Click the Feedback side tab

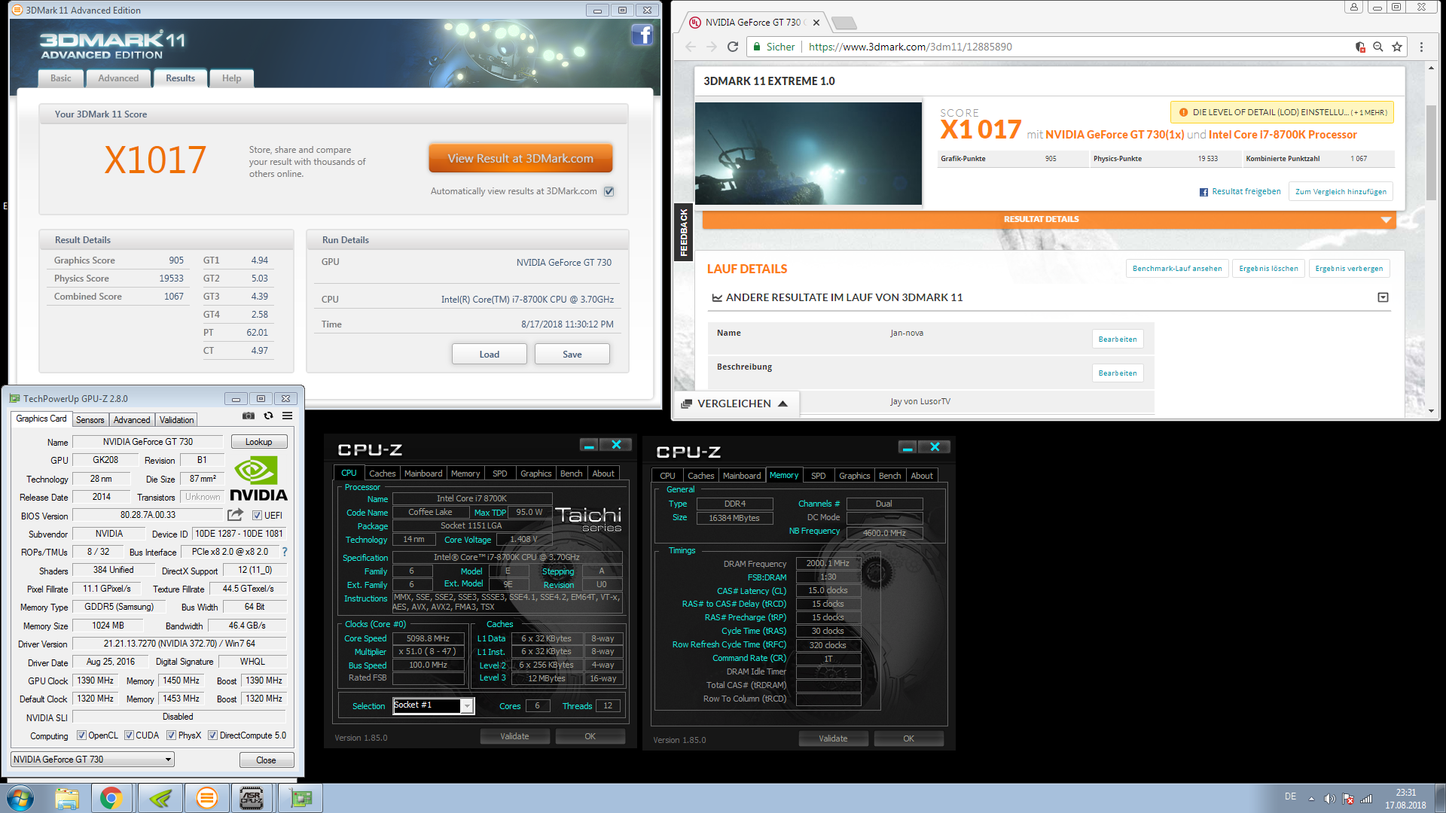pos(684,233)
